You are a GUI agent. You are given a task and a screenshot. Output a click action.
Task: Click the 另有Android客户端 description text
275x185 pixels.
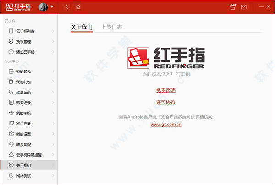pos(166,117)
